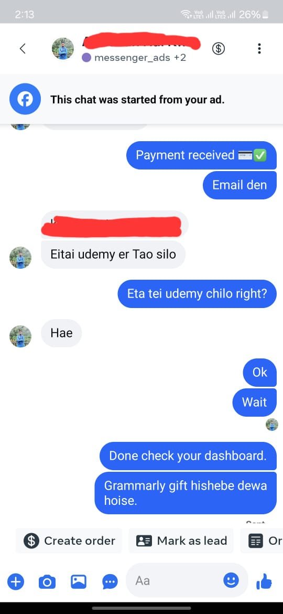Tap the Create order button

69,541
